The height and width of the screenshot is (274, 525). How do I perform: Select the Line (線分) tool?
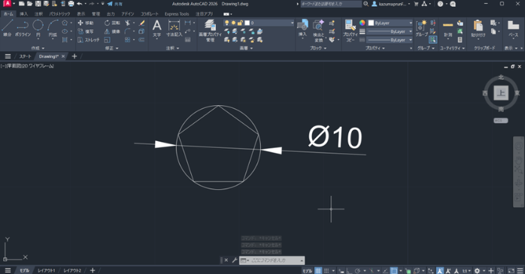8,28
